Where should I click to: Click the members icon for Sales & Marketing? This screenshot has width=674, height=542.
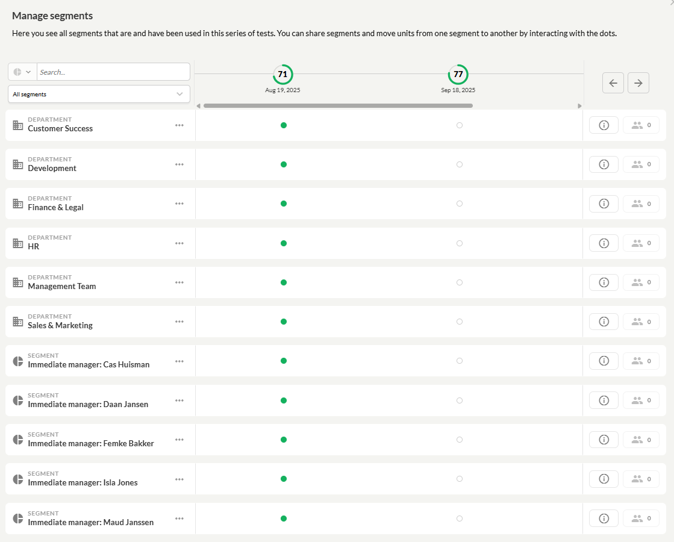[x=641, y=322]
